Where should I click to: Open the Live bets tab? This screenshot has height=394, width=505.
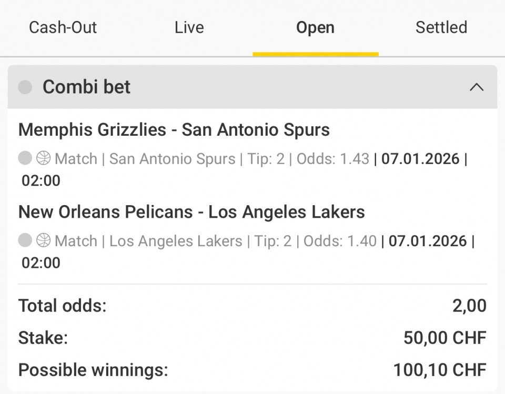pos(189,27)
